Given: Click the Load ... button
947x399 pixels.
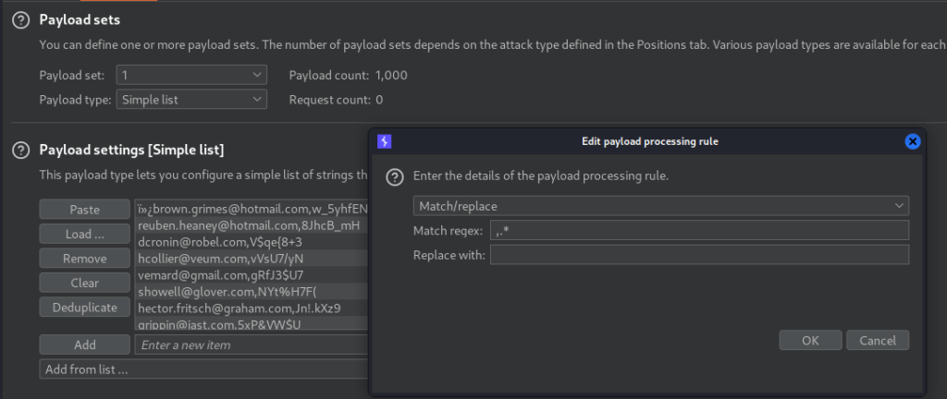Looking at the screenshot, I should point(84,234).
